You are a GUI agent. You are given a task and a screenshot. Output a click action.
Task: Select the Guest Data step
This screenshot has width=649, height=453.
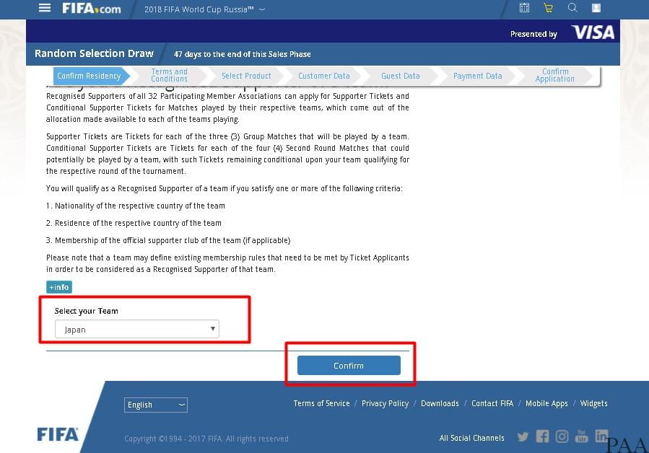[x=400, y=76]
